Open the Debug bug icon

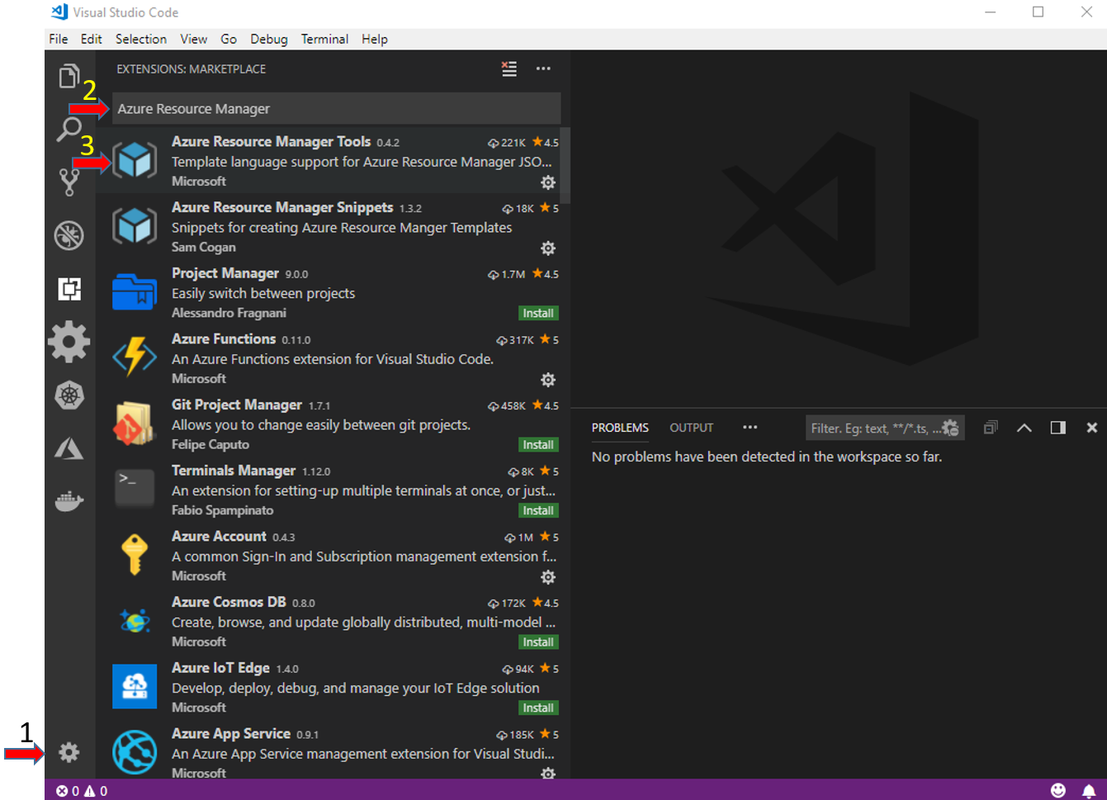click(x=69, y=235)
